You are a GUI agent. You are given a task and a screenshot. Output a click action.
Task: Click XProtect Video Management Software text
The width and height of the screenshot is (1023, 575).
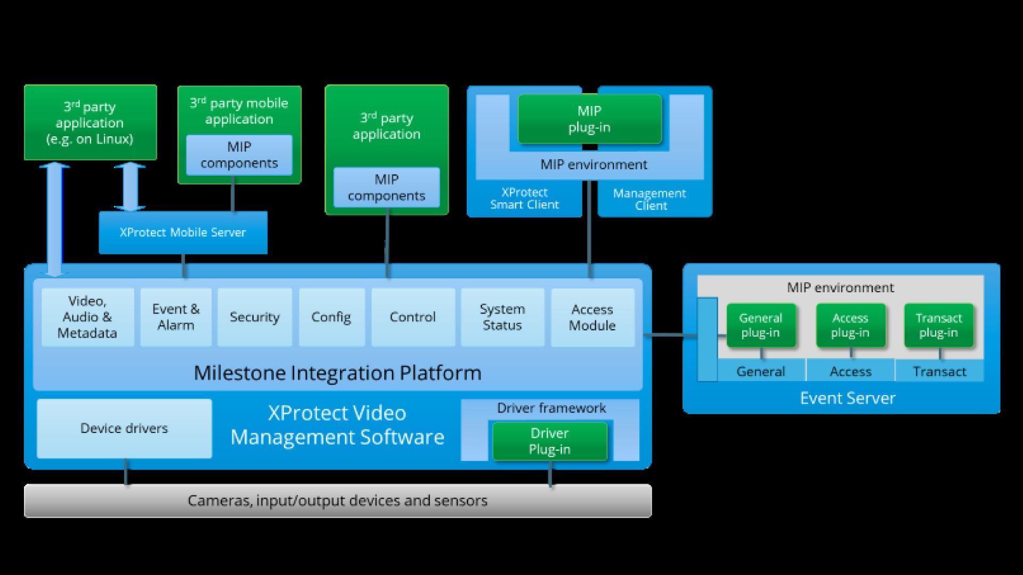pyautogui.click(x=337, y=425)
